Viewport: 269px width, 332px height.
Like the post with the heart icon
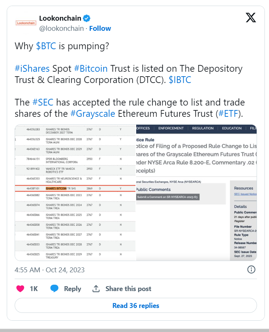(x=20, y=288)
